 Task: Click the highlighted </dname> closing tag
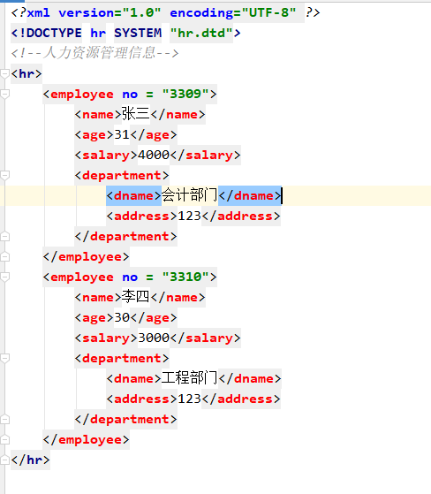pos(250,195)
